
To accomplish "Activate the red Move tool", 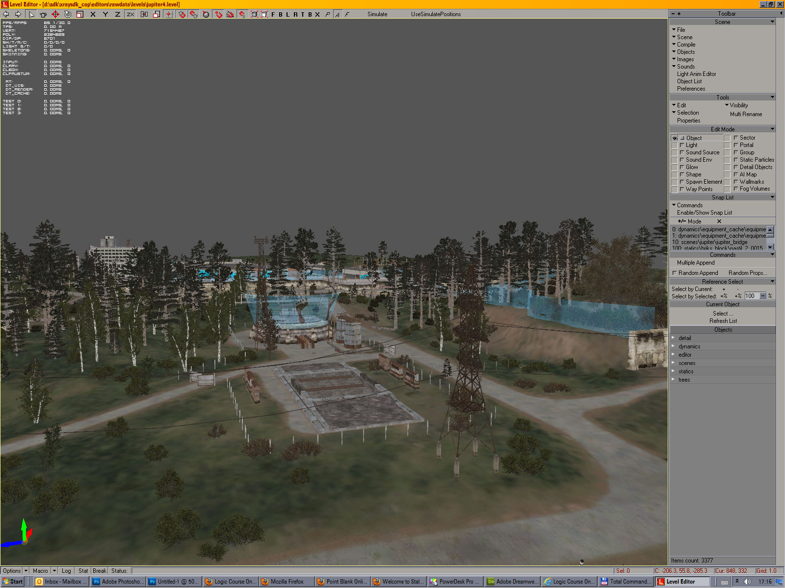I will point(55,14).
